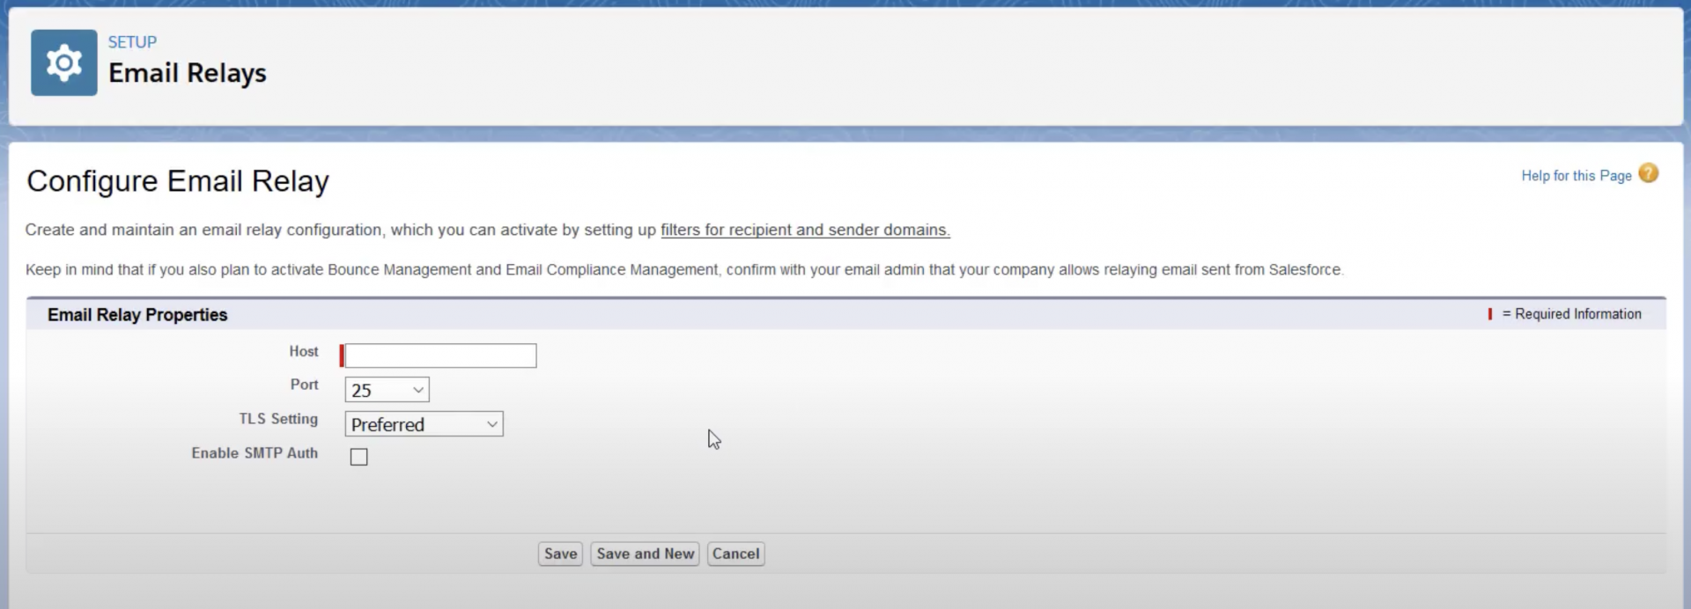Click the red required indicator beside Host
Viewport: 1691px width, 609px height.
pyautogui.click(x=342, y=356)
